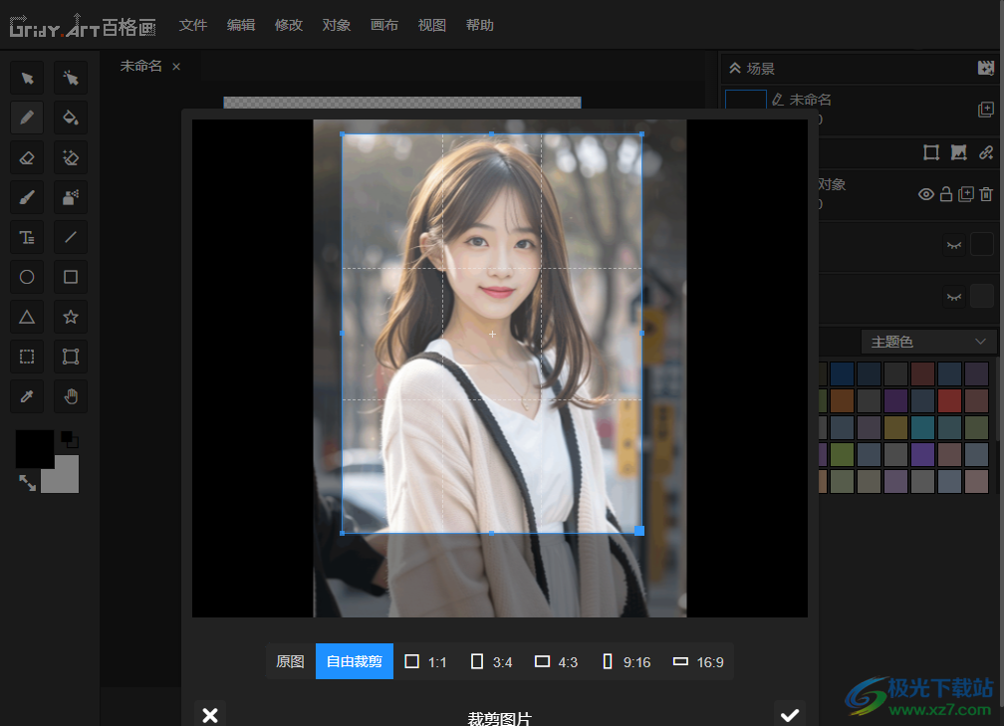This screenshot has height=726, width=1004.
Task: Collapse the 场景 panel
Action: [x=735, y=69]
